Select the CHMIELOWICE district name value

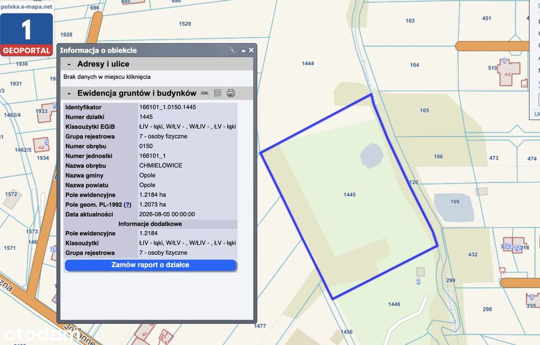coord(161,166)
